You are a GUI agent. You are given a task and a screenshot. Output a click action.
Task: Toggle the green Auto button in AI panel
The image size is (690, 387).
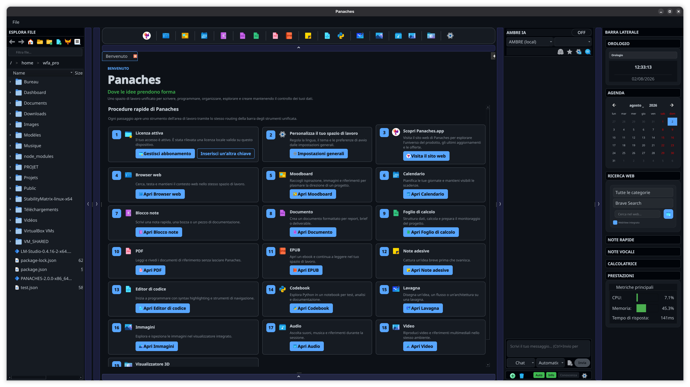tap(539, 375)
